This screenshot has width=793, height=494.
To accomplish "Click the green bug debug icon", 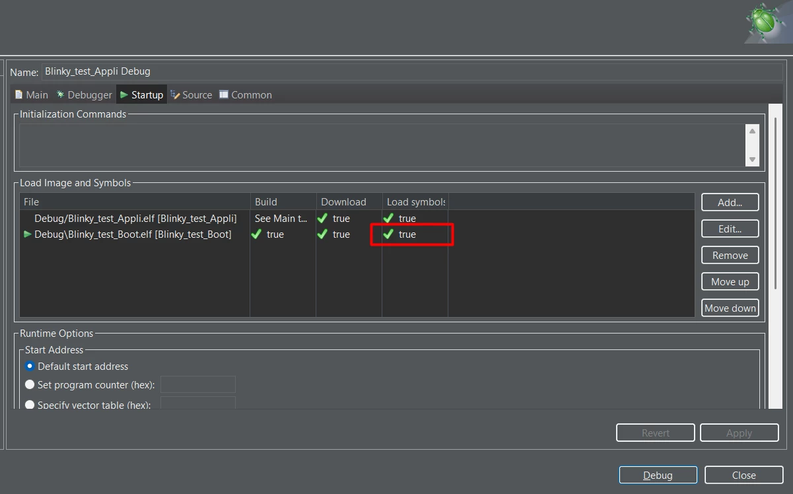I will pos(763,22).
